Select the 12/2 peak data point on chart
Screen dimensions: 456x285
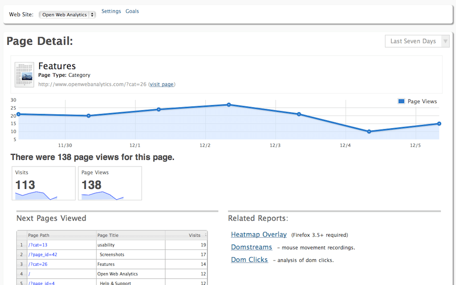click(229, 105)
